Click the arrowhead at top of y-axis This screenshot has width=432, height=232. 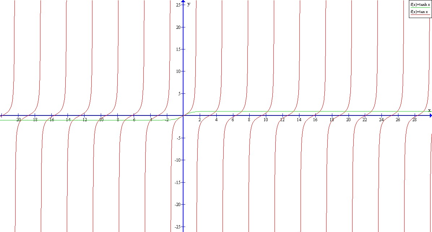[183, 1]
